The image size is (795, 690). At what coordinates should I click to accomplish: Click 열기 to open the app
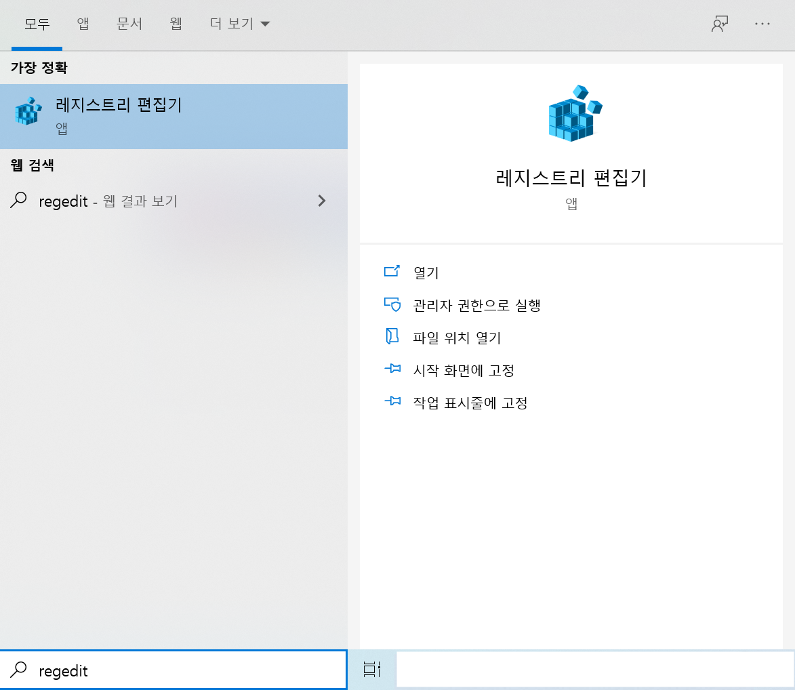(x=426, y=272)
